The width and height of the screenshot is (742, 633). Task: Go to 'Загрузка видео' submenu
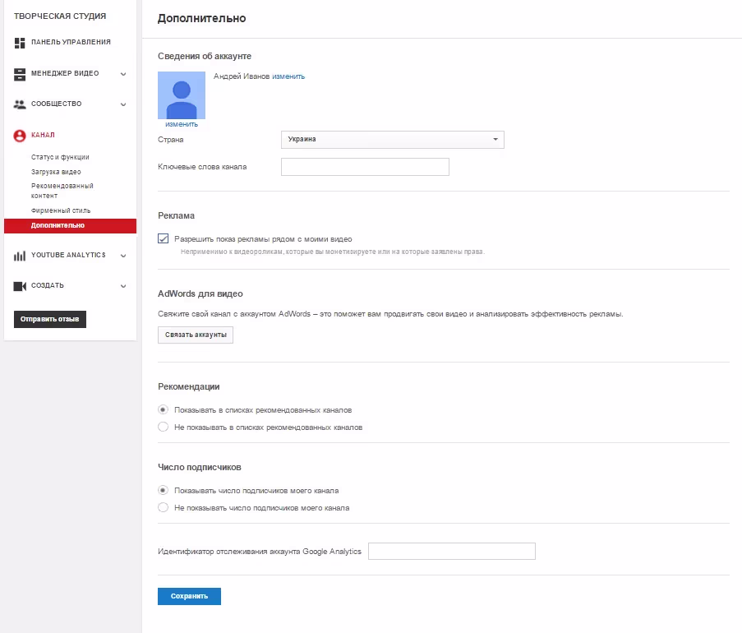(56, 172)
